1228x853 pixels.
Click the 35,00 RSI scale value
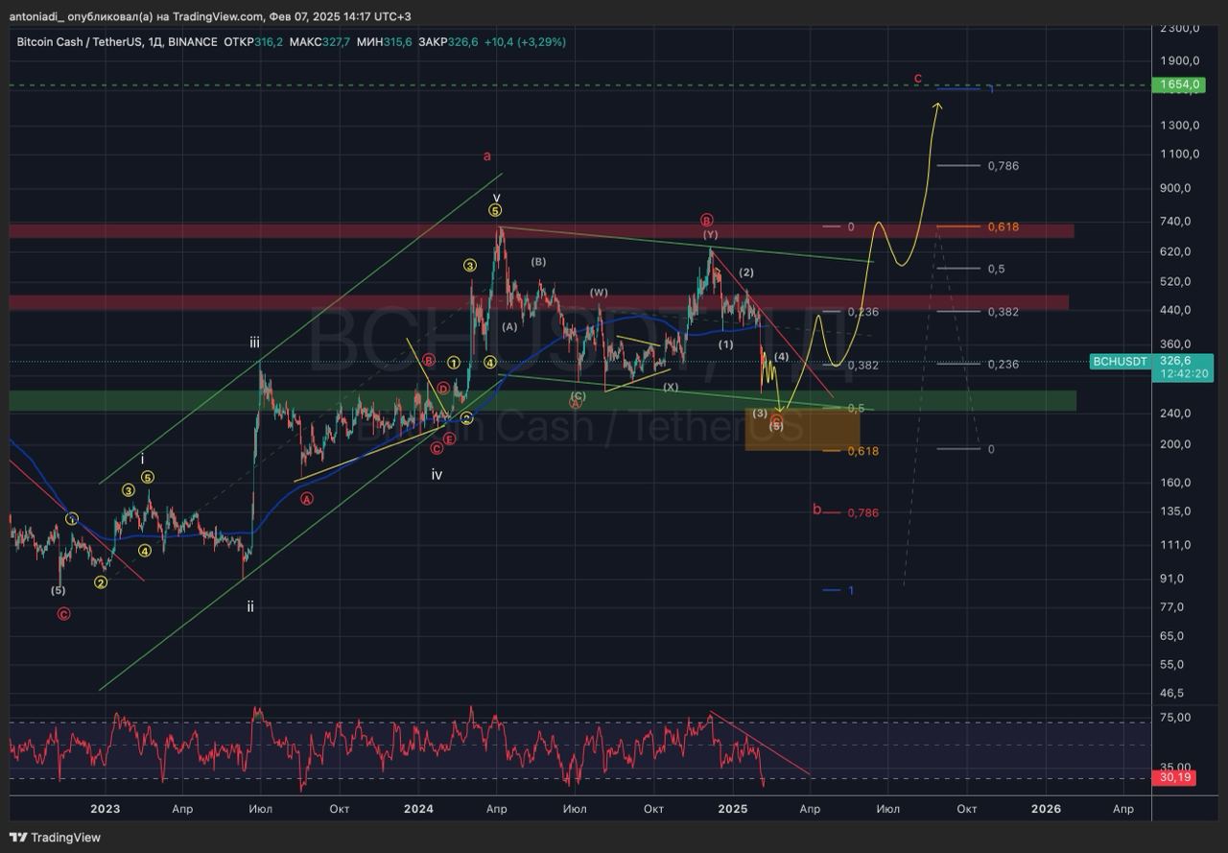pyautogui.click(x=1175, y=768)
